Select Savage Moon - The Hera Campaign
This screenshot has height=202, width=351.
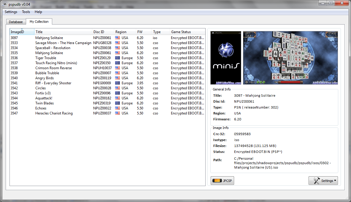tap(107, 43)
